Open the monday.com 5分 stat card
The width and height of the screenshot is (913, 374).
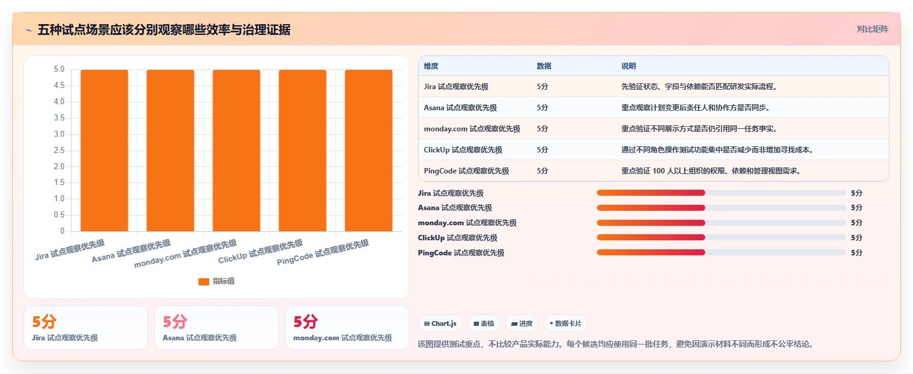click(x=347, y=328)
